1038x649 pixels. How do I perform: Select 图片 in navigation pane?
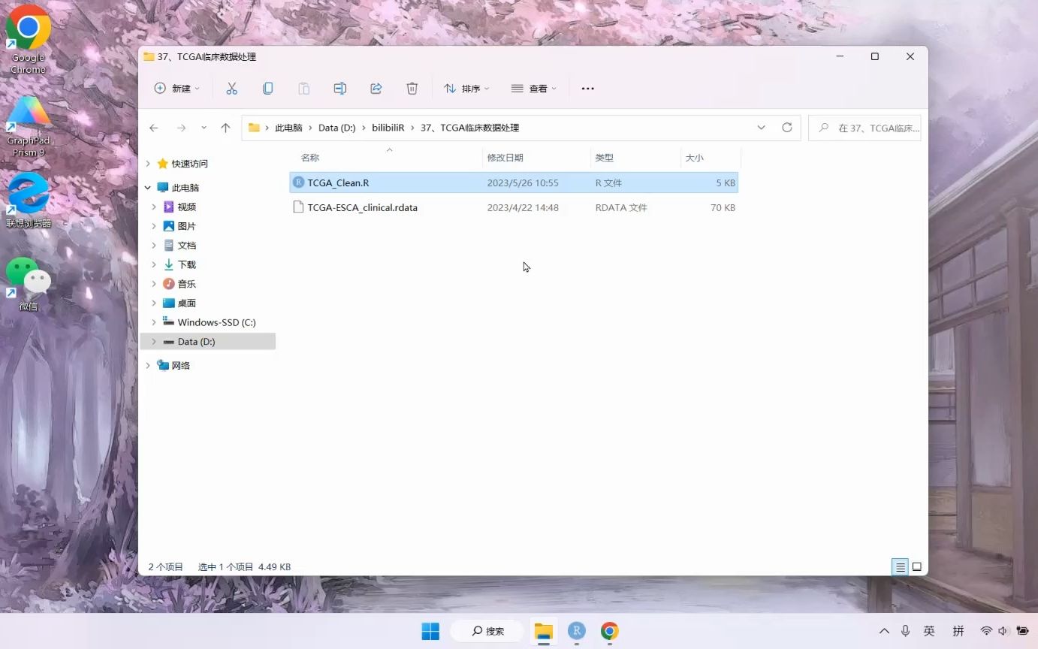(186, 226)
